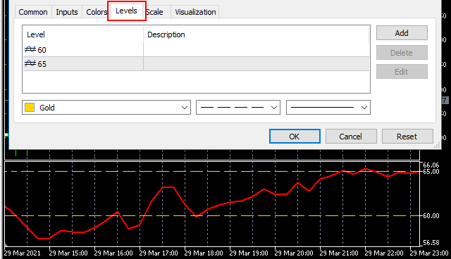Click the Edit level button

pyautogui.click(x=402, y=72)
